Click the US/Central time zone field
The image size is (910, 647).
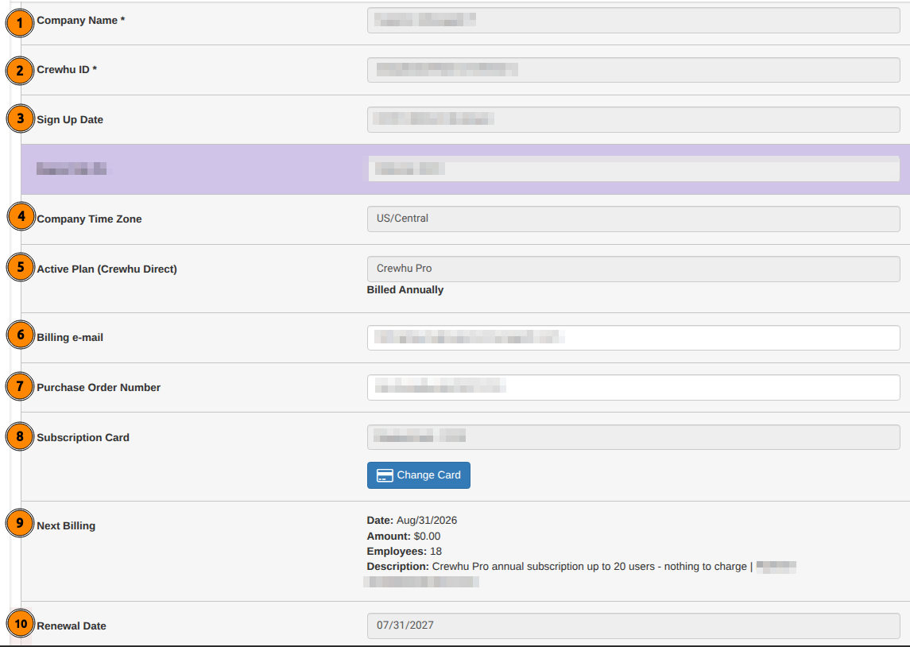click(633, 219)
